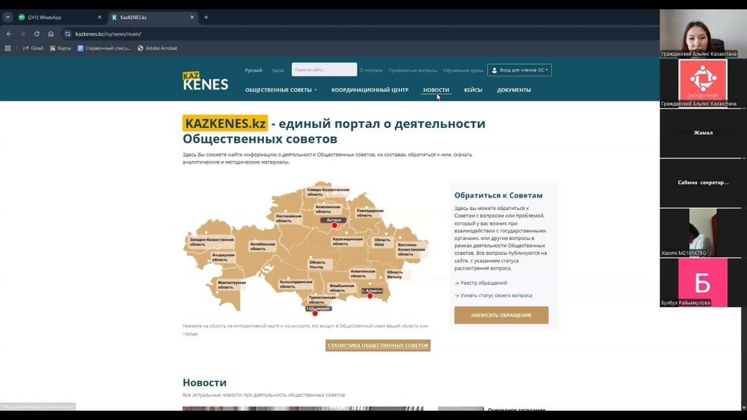Open the Adobe Acrobat bookmark
Image resolution: width=747 pixels, height=420 pixels.
click(157, 48)
